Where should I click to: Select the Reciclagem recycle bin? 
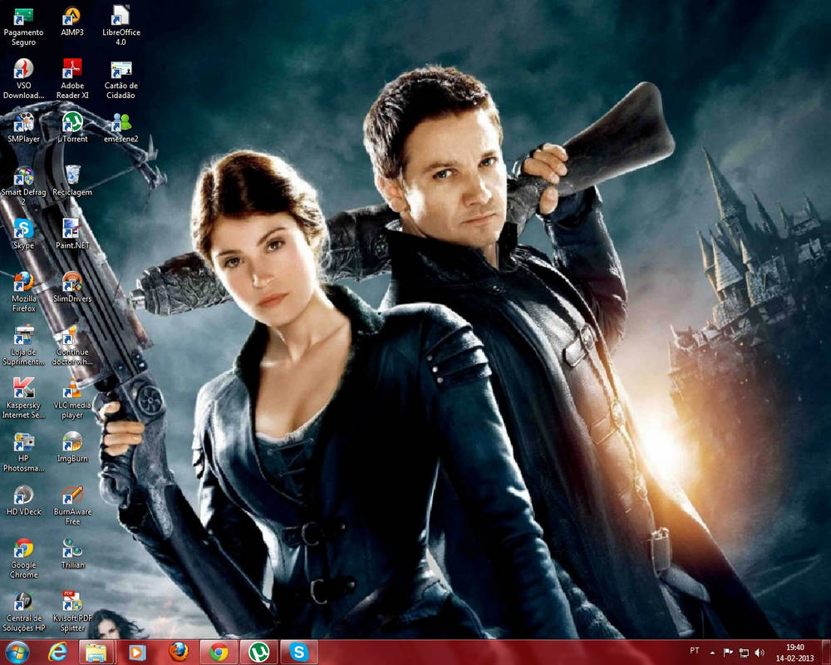(x=72, y=181)
